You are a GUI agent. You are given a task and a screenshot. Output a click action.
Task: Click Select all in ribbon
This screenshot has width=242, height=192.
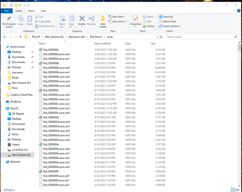166,17
